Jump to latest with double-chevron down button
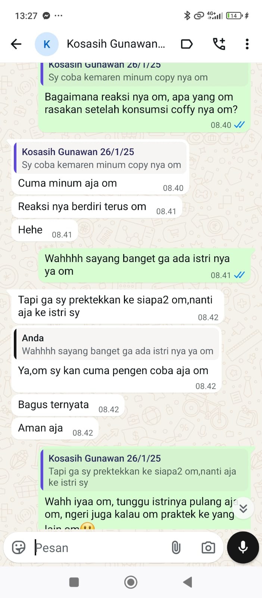 click(243, 508)
